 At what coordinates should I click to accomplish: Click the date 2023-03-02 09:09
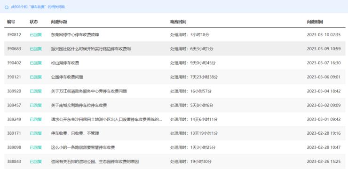coord(324,105)
